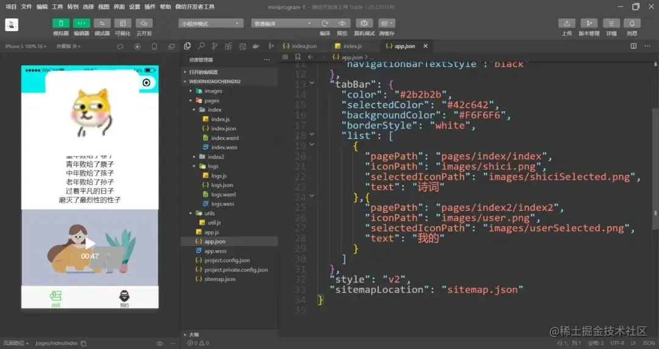Select sitemap.json in the file tree

click(x=220, y=279)
